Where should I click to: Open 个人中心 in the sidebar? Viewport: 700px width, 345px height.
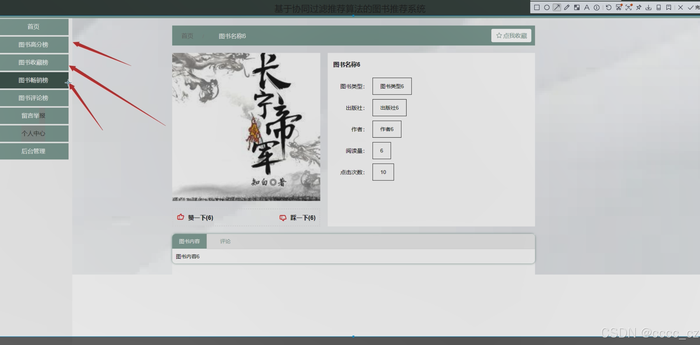34,134
